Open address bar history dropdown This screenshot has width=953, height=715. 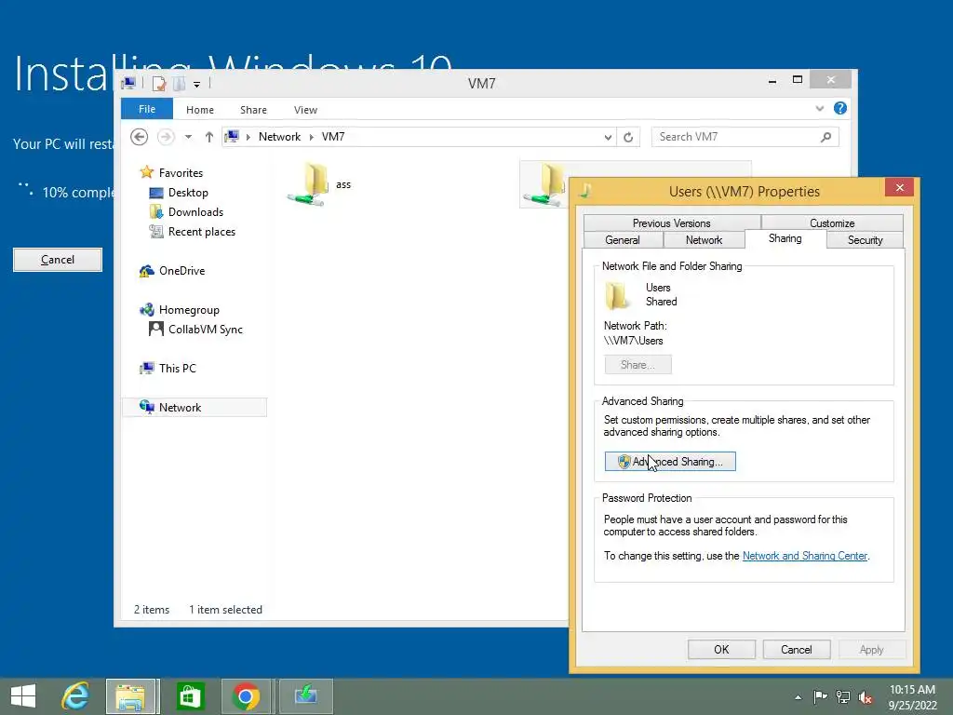click(608, 137)
